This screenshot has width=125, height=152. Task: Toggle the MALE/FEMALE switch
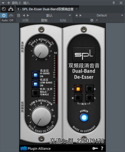click(x=35, y=93)
